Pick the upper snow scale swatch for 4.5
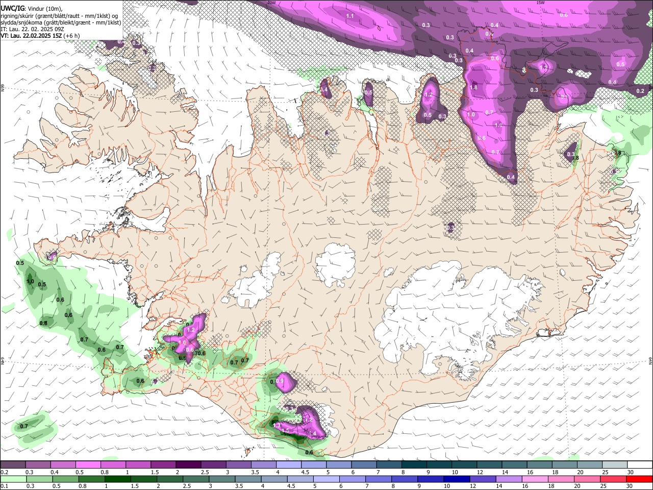 313,464
